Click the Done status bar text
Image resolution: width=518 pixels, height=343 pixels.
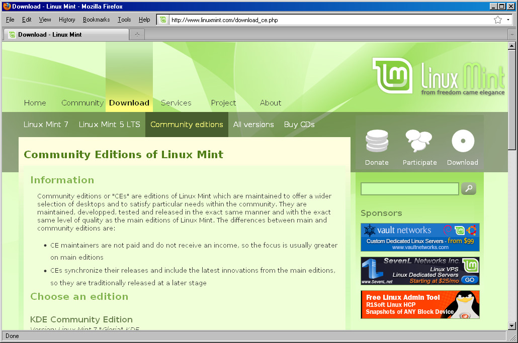(12, 336)
